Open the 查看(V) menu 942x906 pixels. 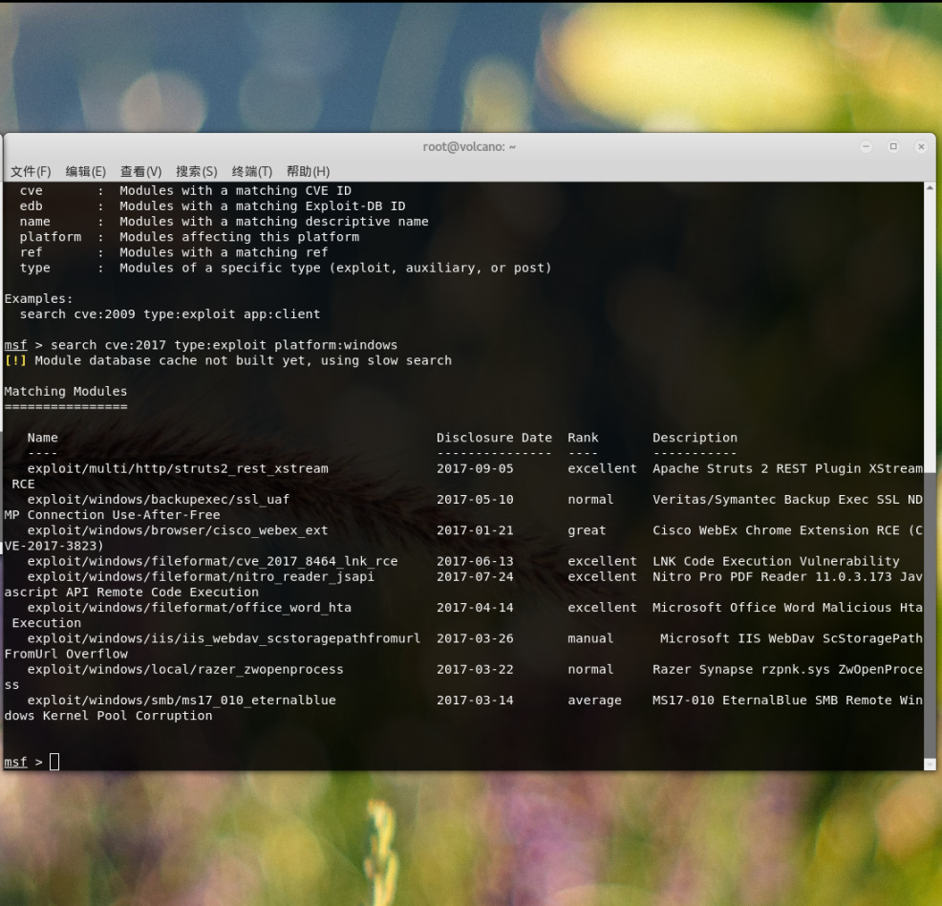(141, 172)
